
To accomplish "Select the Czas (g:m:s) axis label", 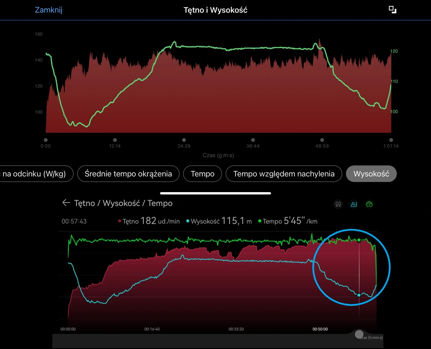I will click(218, 155).
